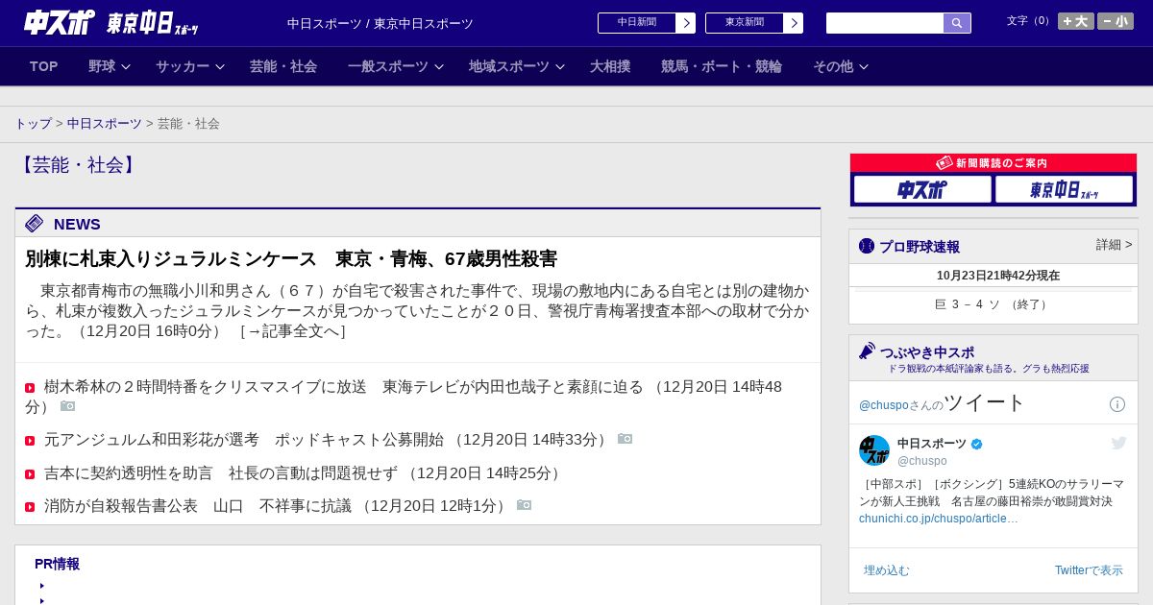Click プロ野球速報 heading link
1153x605 pixels.
[920, 247]
